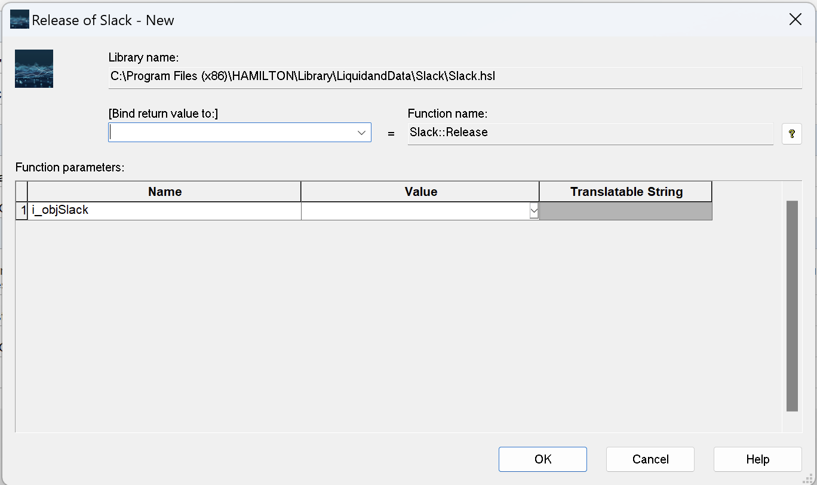Confirm with the OK button

pos(543,459)
